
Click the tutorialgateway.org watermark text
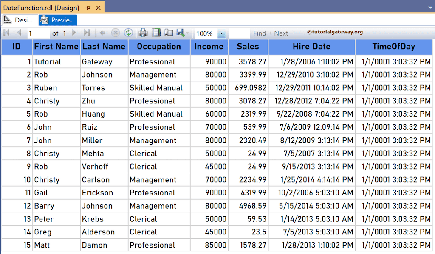tap(335, 33)
